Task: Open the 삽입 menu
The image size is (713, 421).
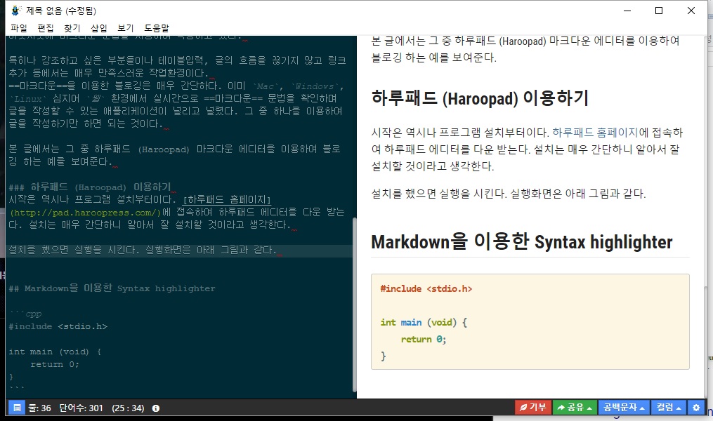Action: pos(98,28)
